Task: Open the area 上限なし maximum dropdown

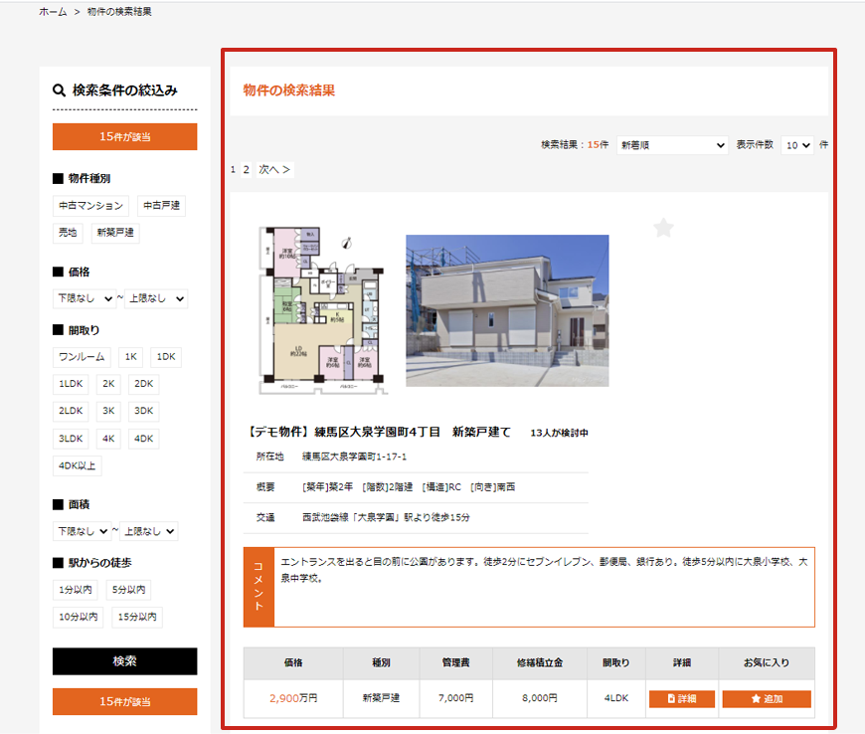Action: [x=151, y=531]
